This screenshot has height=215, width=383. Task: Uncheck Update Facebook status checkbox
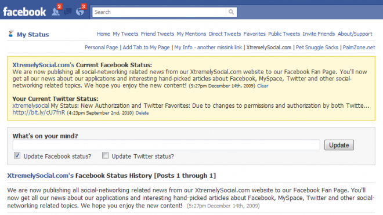coord(17,155)
